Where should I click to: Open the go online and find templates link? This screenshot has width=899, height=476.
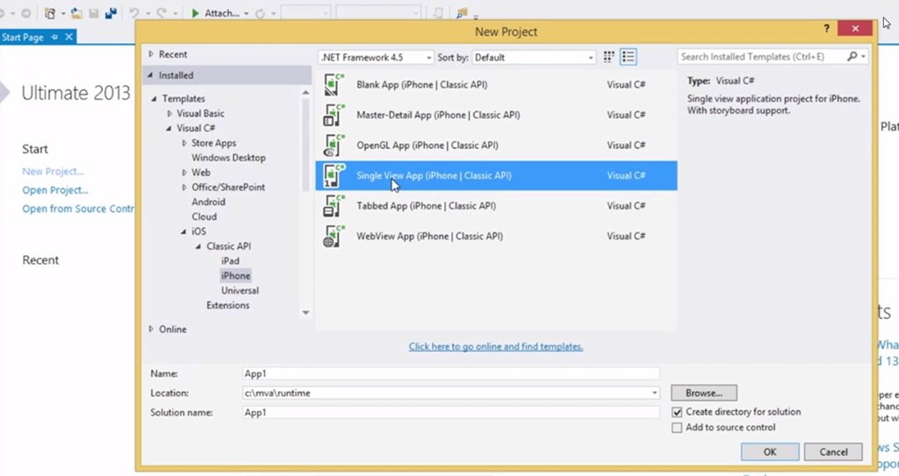tap(496, 346)
